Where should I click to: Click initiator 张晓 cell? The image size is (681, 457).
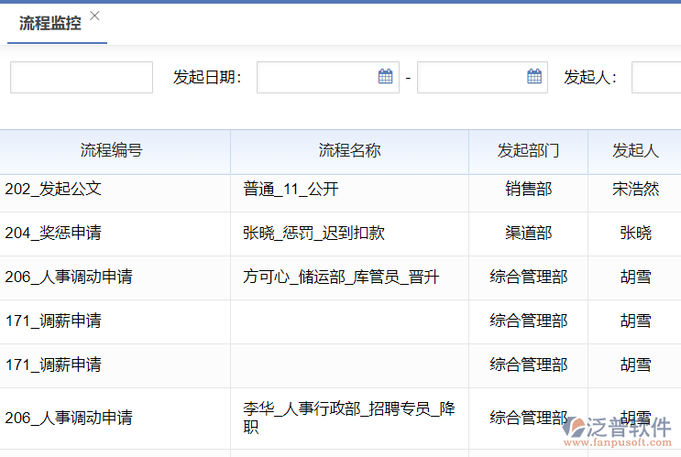click(635, 233)
